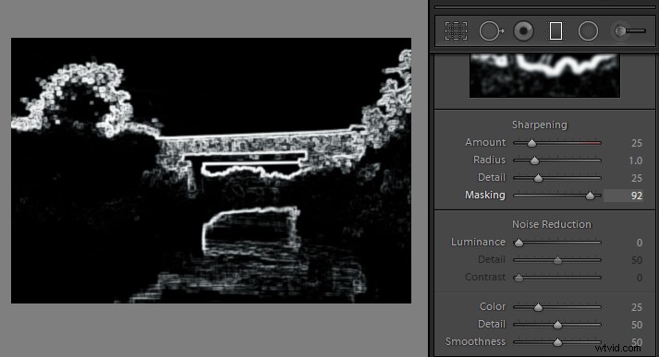The height and width of the screenshot is (357, 659).
Task: Click the Masking label
Action: (x=485, y=195)
